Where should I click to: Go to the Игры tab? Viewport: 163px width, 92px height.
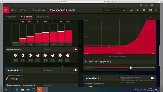tap(23, 10)
